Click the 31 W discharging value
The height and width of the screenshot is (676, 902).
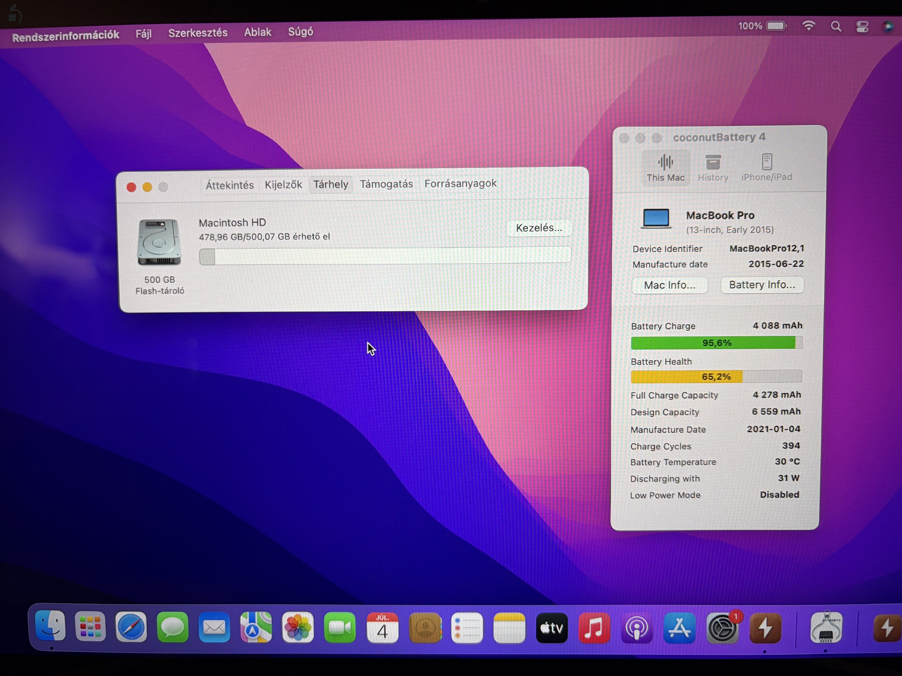[x=788, y=478]
